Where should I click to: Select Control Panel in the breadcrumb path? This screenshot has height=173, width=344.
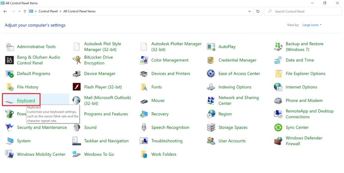point(48,12)
